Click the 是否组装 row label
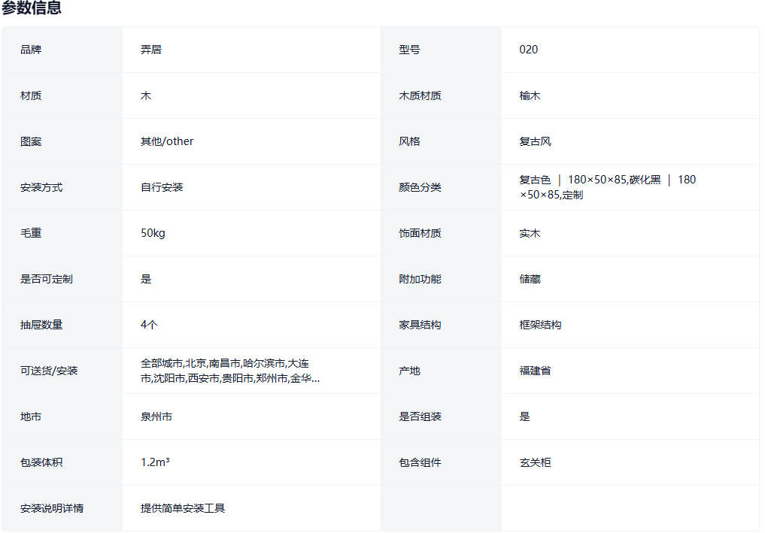This screenshot has width=765, height=533. pyautogui.click(x=420, y=416)
